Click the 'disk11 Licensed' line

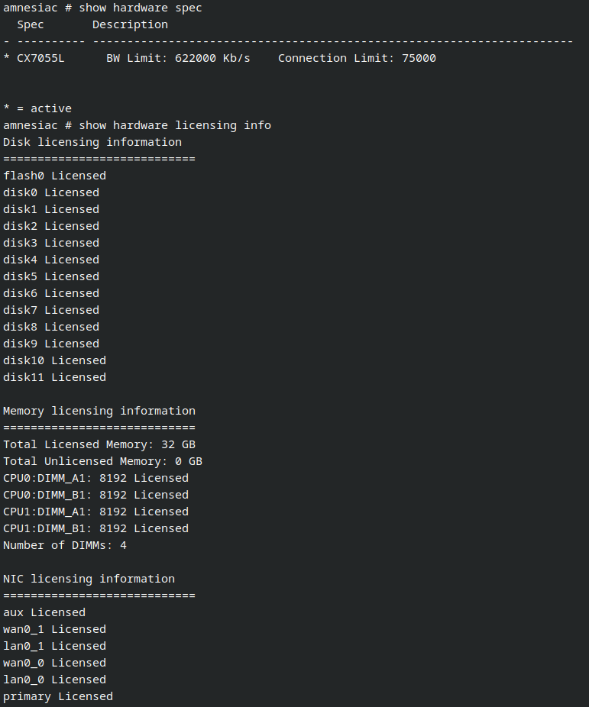[x=54, y=377]
